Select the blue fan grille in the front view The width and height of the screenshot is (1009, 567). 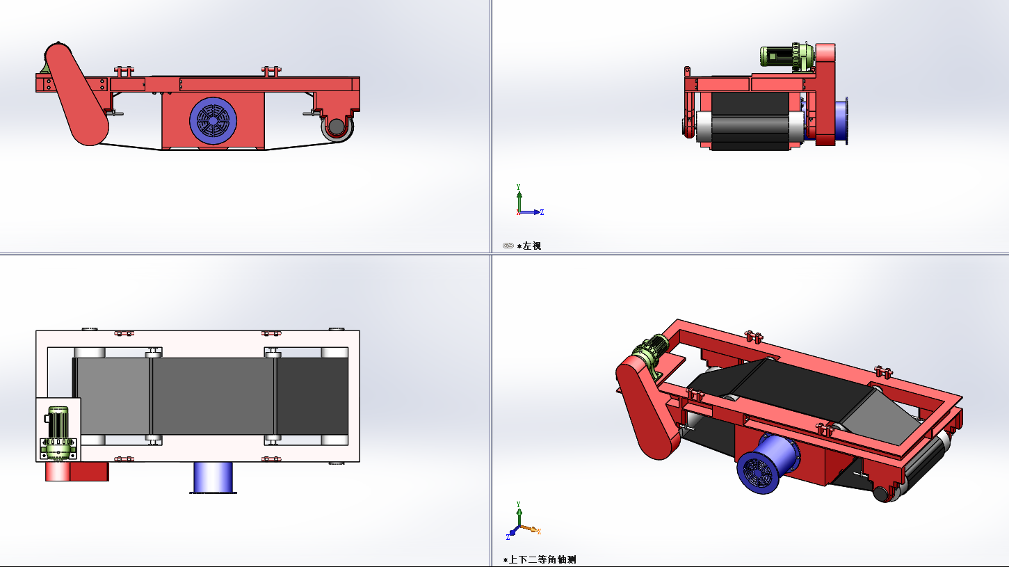coord(213,121)
